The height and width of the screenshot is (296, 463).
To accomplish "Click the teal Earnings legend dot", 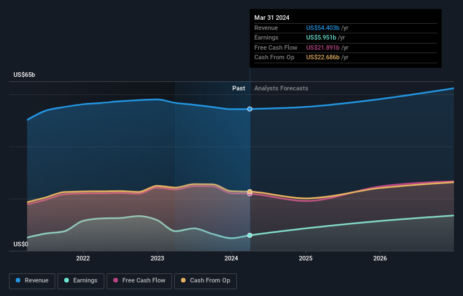I will pos(67,280).
